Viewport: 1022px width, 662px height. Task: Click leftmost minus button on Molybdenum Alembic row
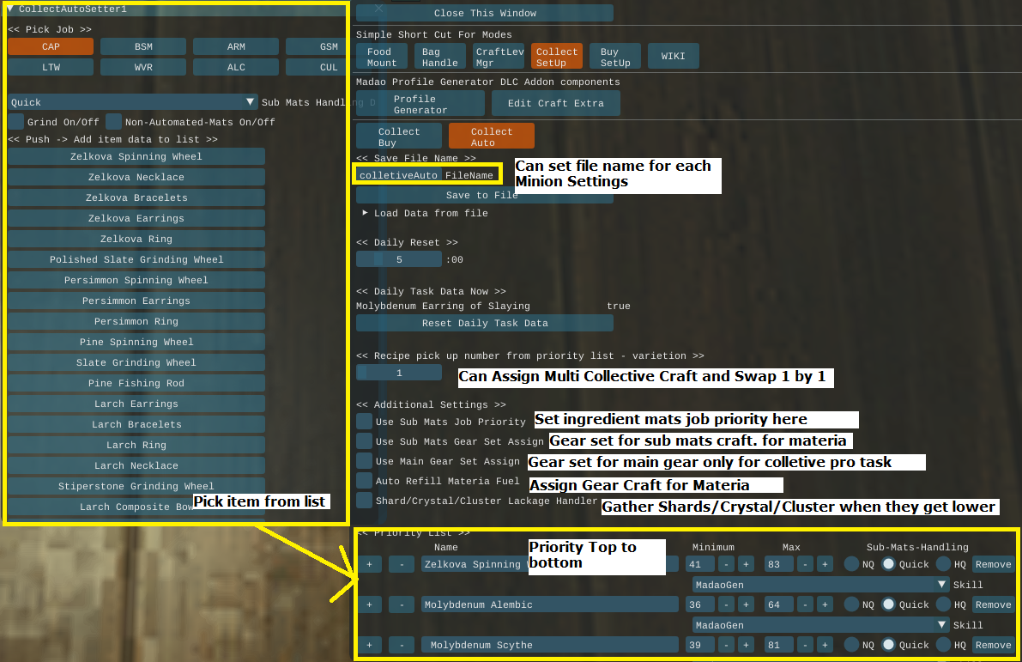pyautogui.click(x=401, y=604)
